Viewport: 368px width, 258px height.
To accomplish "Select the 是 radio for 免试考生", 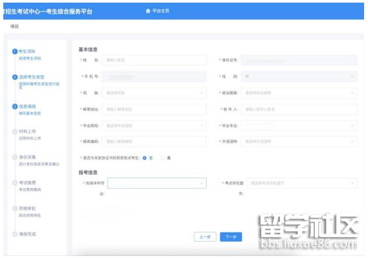I will pyautogui.click(x=163, y=158).
